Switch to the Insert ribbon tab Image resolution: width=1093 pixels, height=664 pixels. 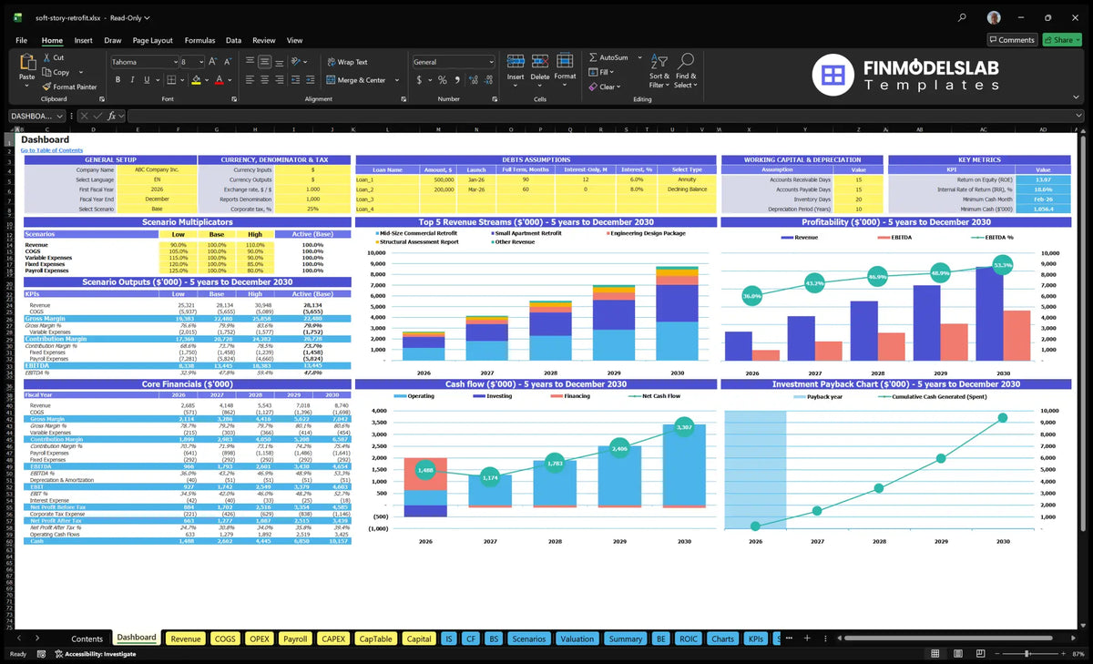click(83, 40)
